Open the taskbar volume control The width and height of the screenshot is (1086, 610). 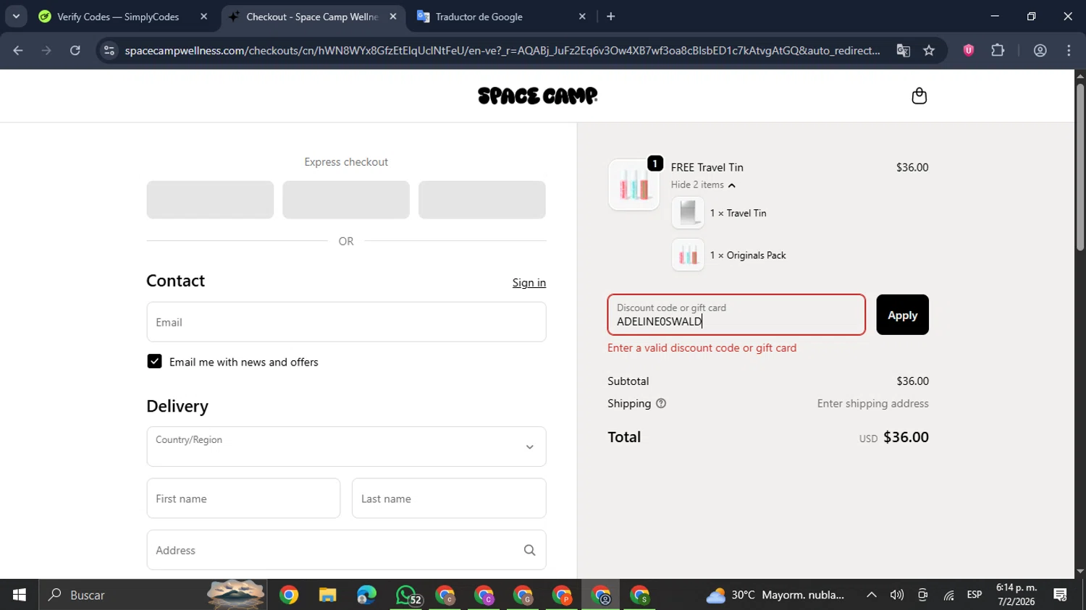pyautogui.click(x=896, y=595)
